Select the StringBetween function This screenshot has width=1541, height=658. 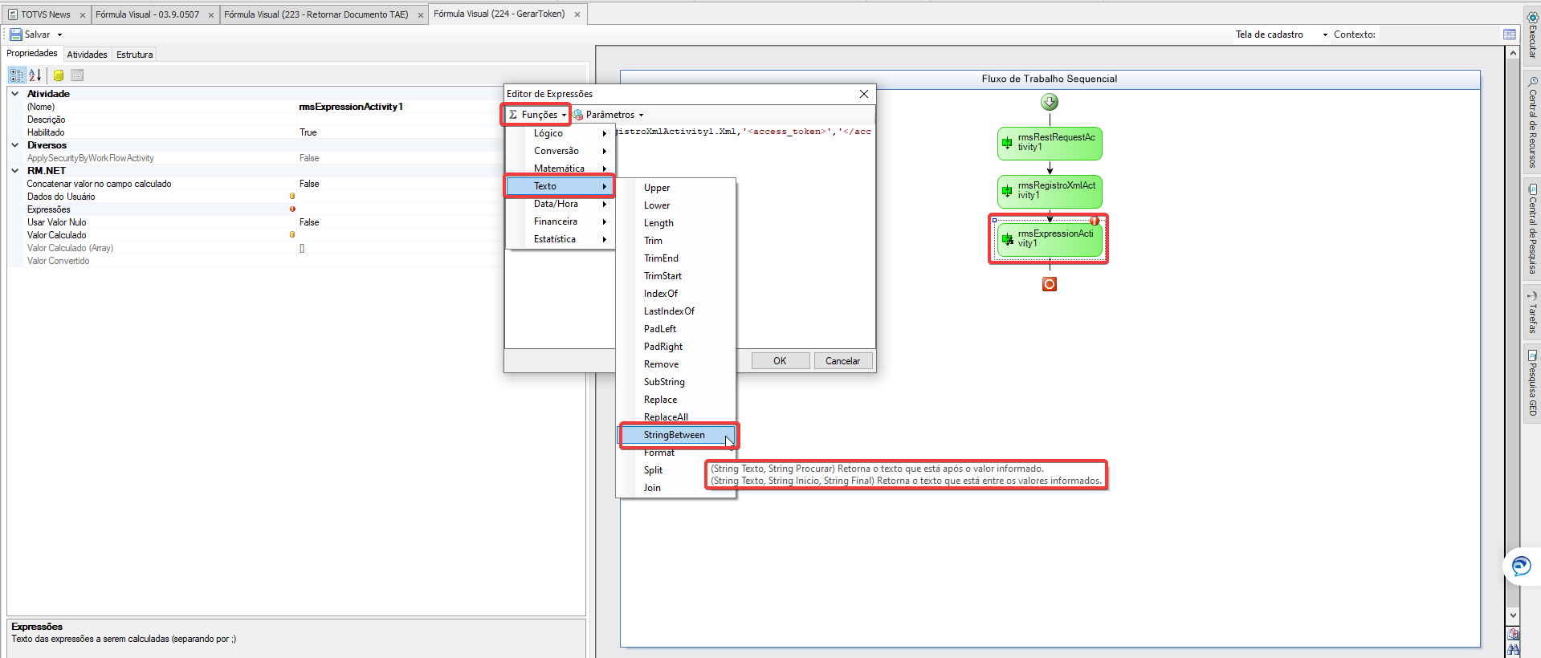coord(676,435)
